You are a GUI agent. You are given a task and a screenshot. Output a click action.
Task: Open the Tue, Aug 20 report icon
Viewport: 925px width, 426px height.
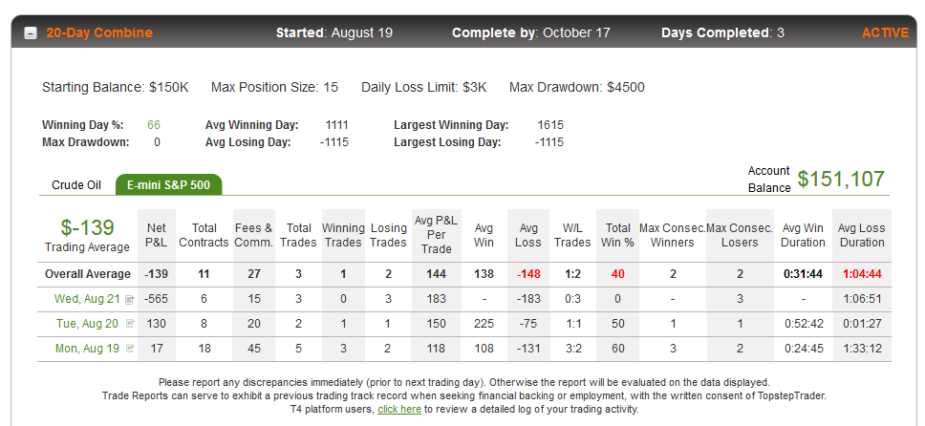pos(130,324)
